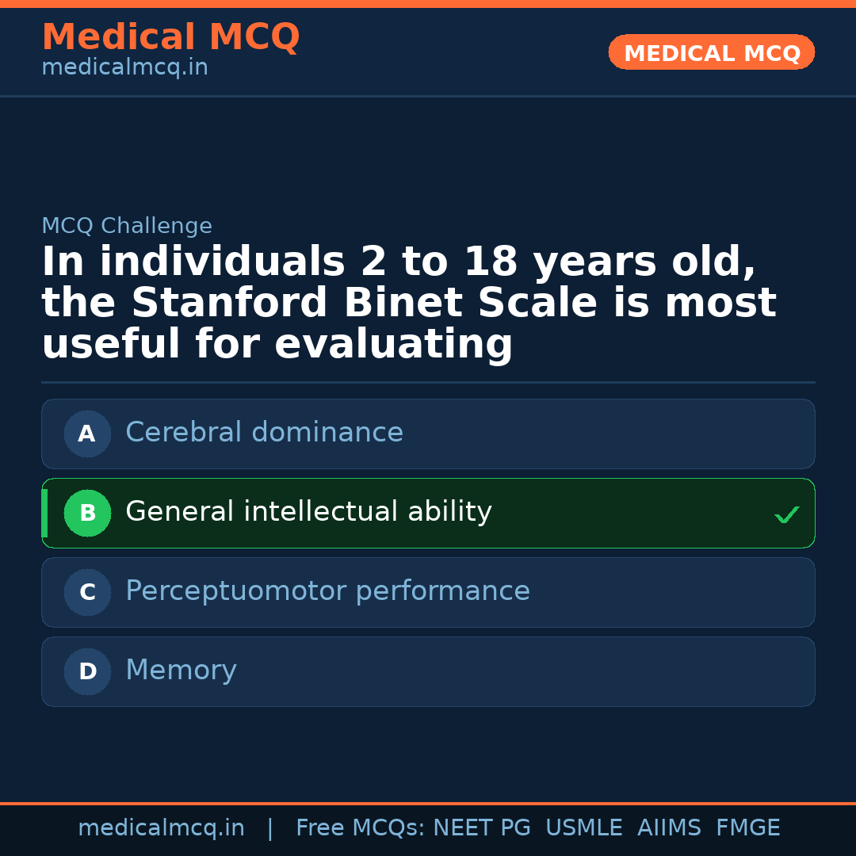Select FMGE in the footer
Screen dimensions: 856x856
pyautogui.click(x=747, y=828)
